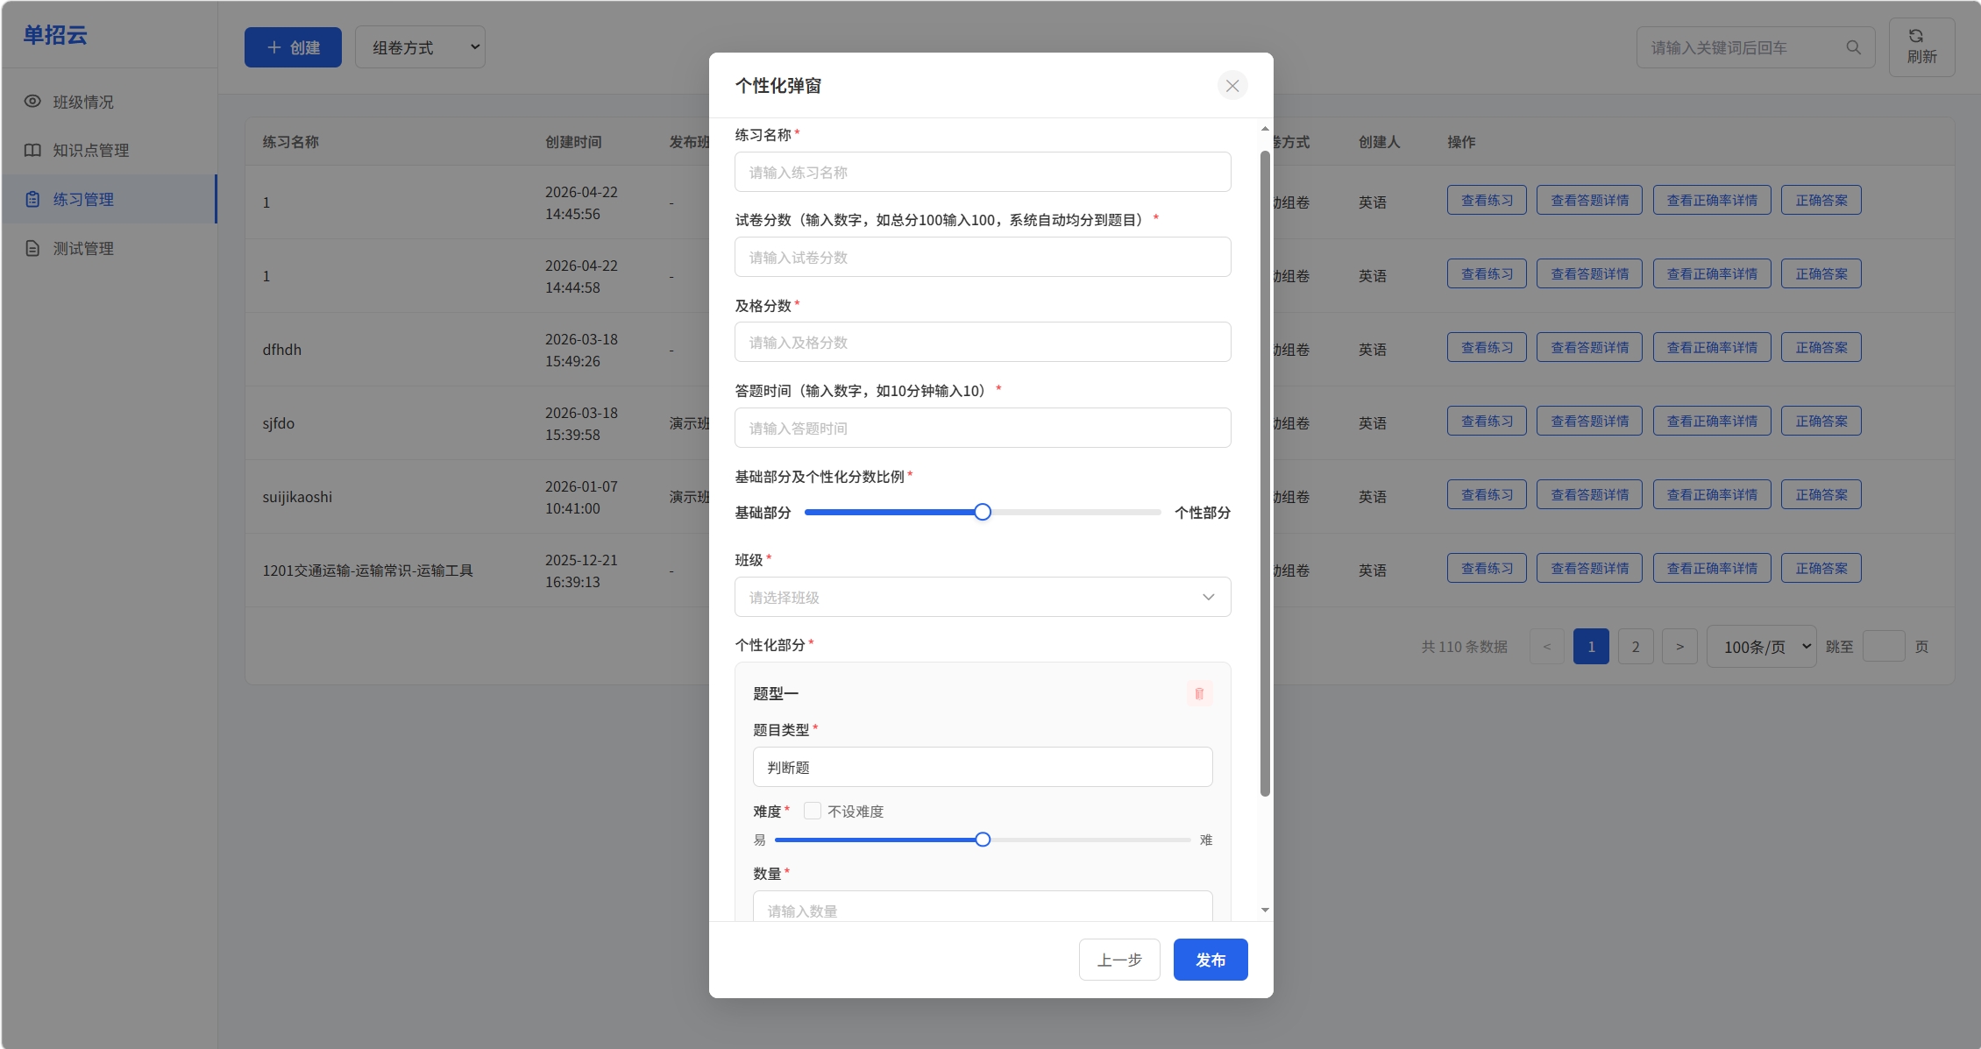The height and width of the screenshot is (1049, 1981).
Task: Open the 组卷方式 filter dropdown
Action: pos(420,47)
